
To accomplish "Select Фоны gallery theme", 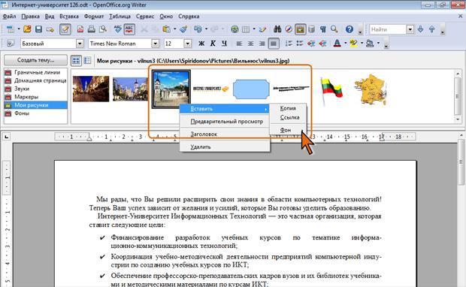I will click(35, 113).
